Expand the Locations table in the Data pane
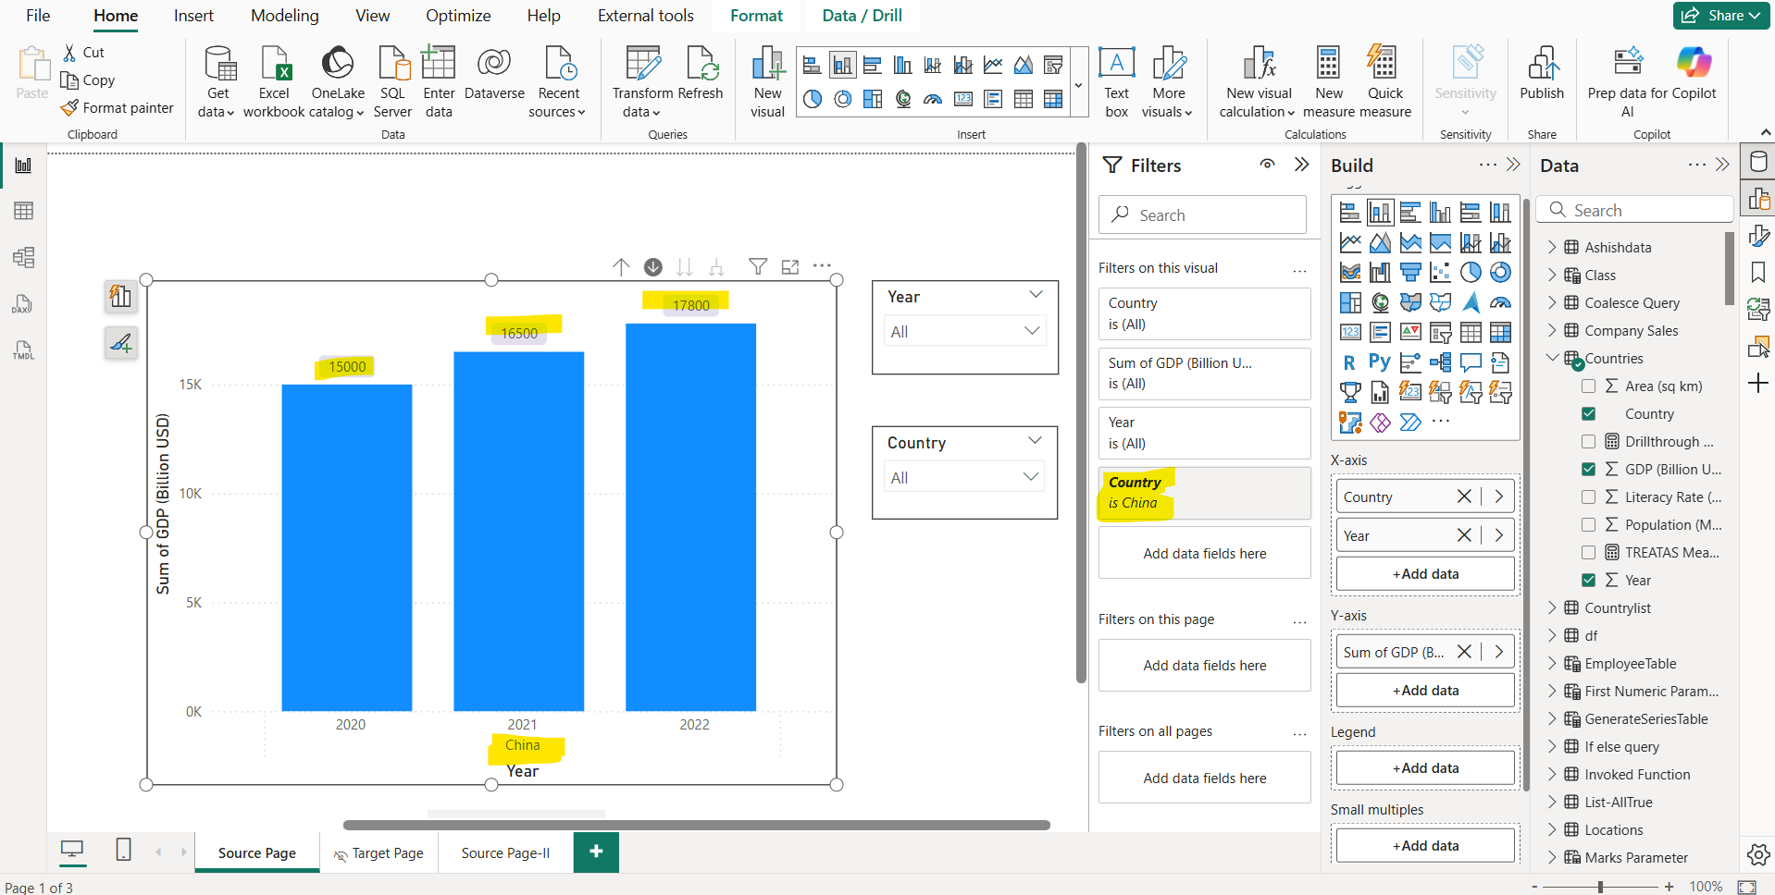This screenshot has width=1775, height=895. 1554,829
